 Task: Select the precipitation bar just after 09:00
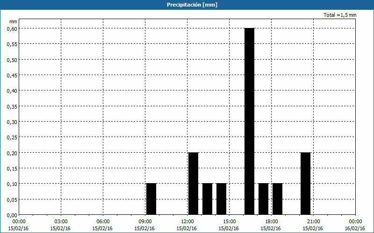151,199
